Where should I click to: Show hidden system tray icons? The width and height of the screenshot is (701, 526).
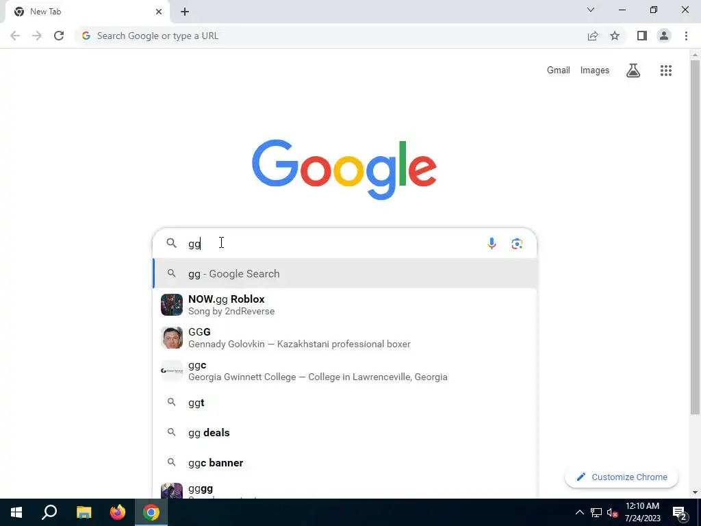tap(579, 512)
